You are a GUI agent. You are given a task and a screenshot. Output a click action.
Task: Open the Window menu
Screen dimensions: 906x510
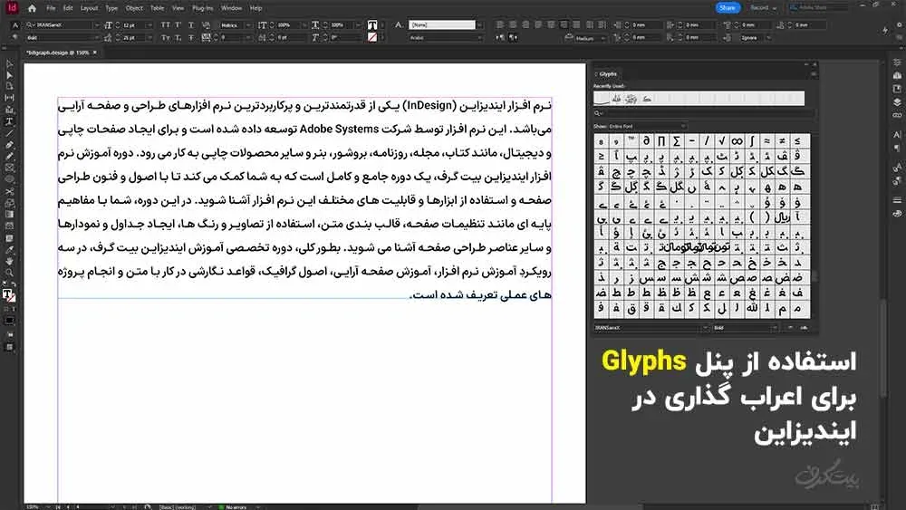click(231, 8)
